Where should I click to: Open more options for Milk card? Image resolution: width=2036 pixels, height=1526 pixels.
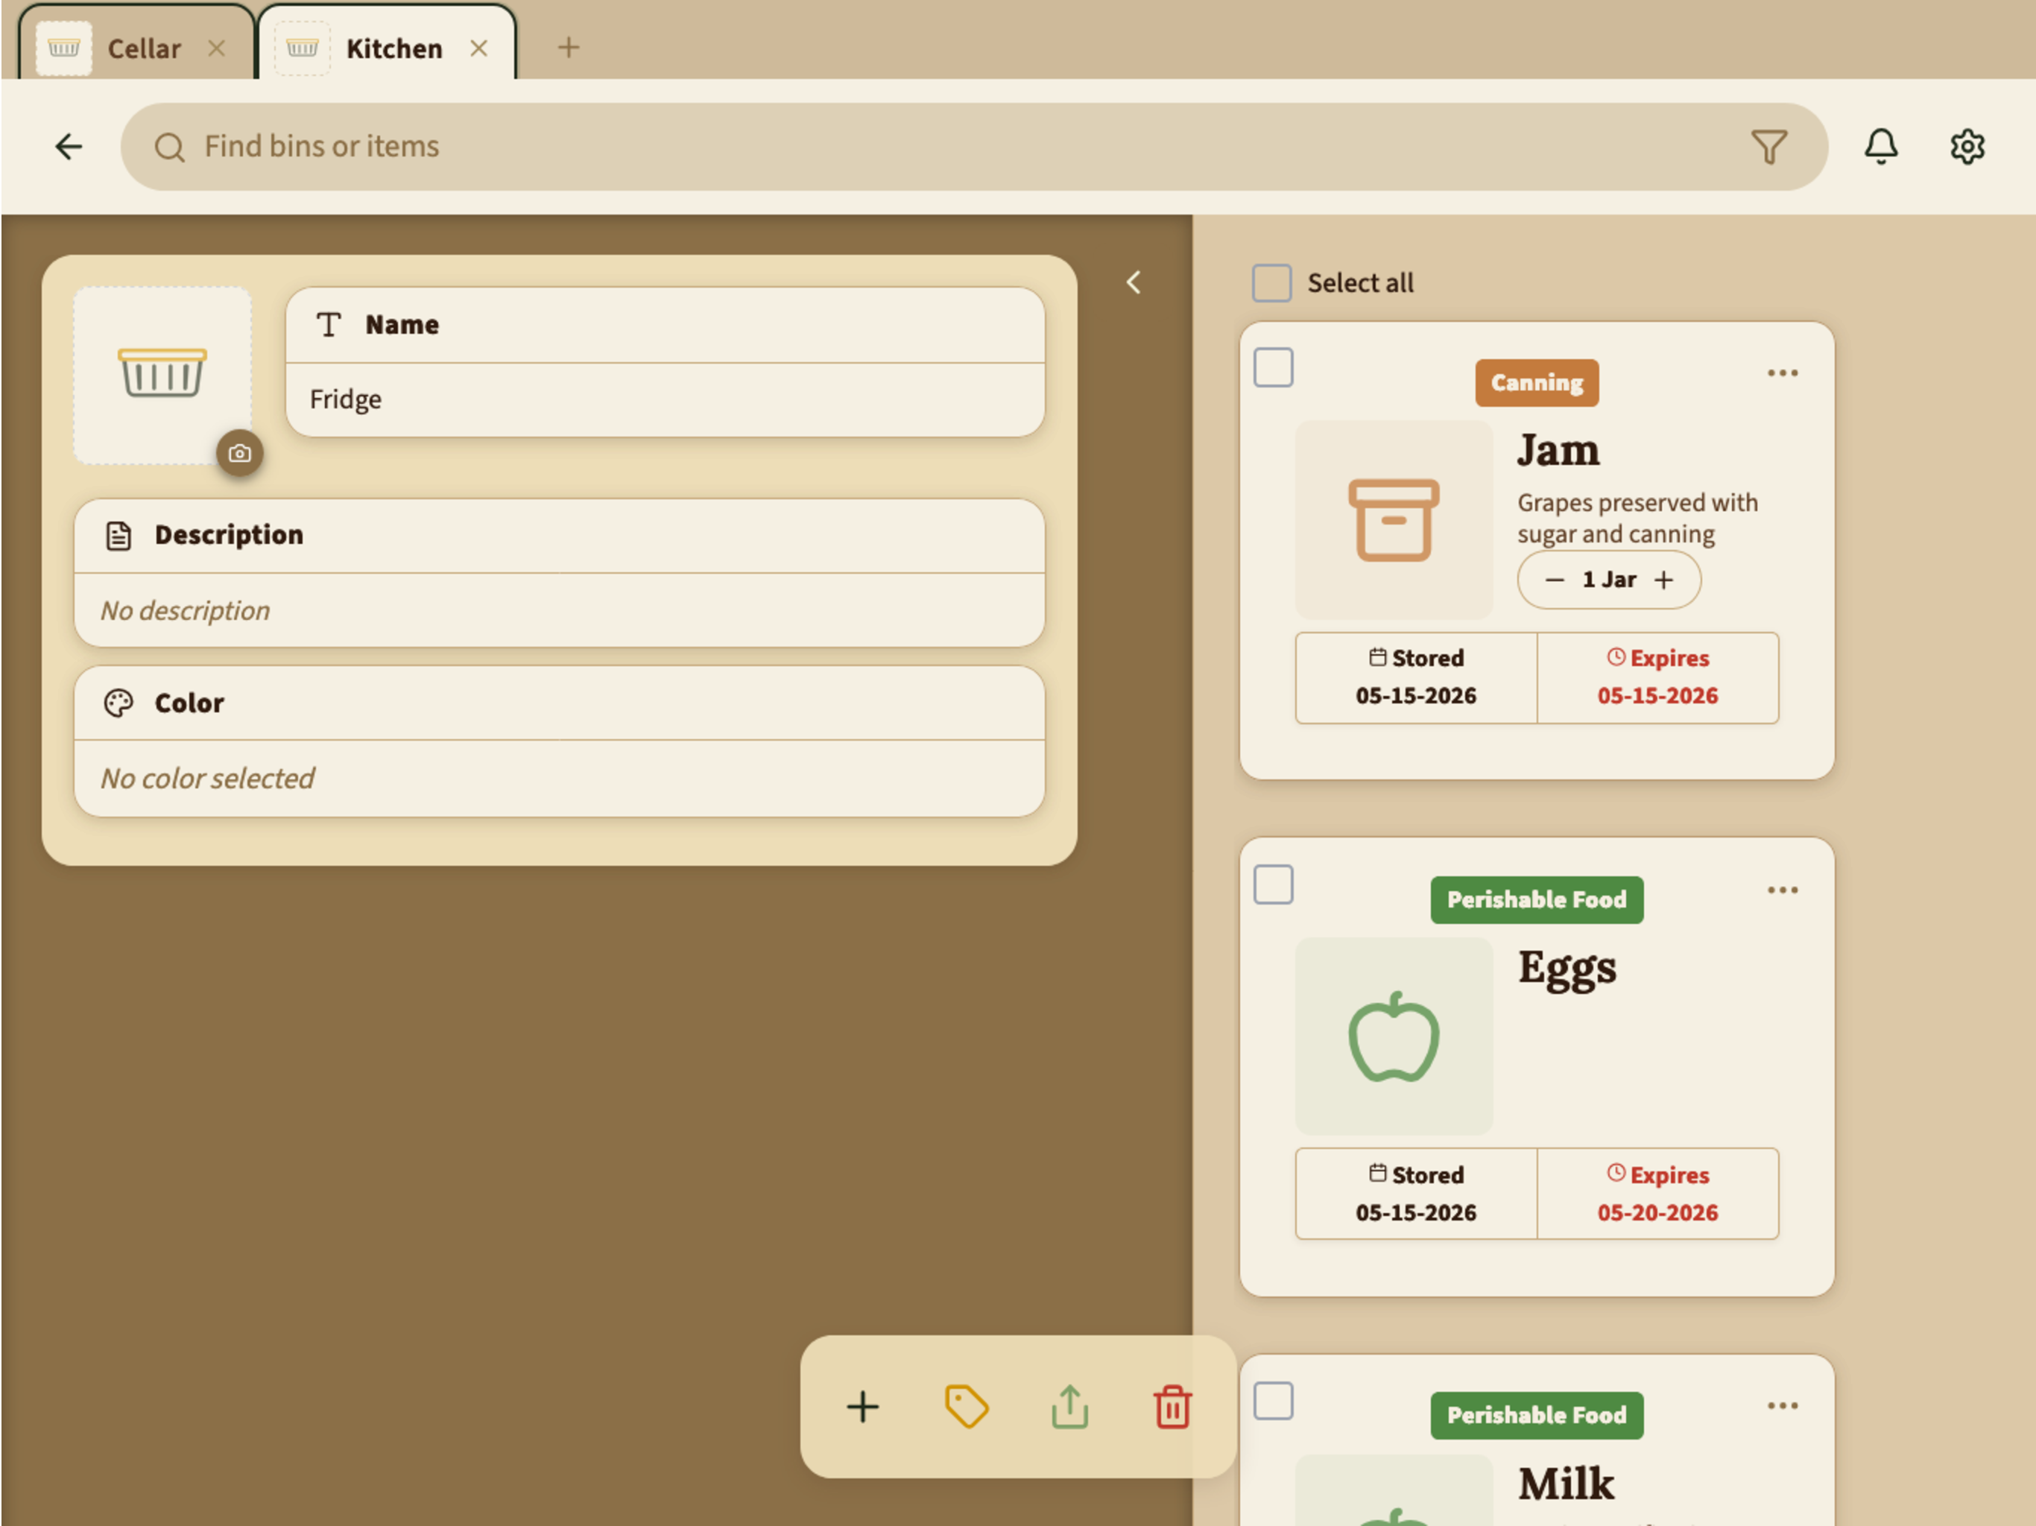pos(1782,1405)
